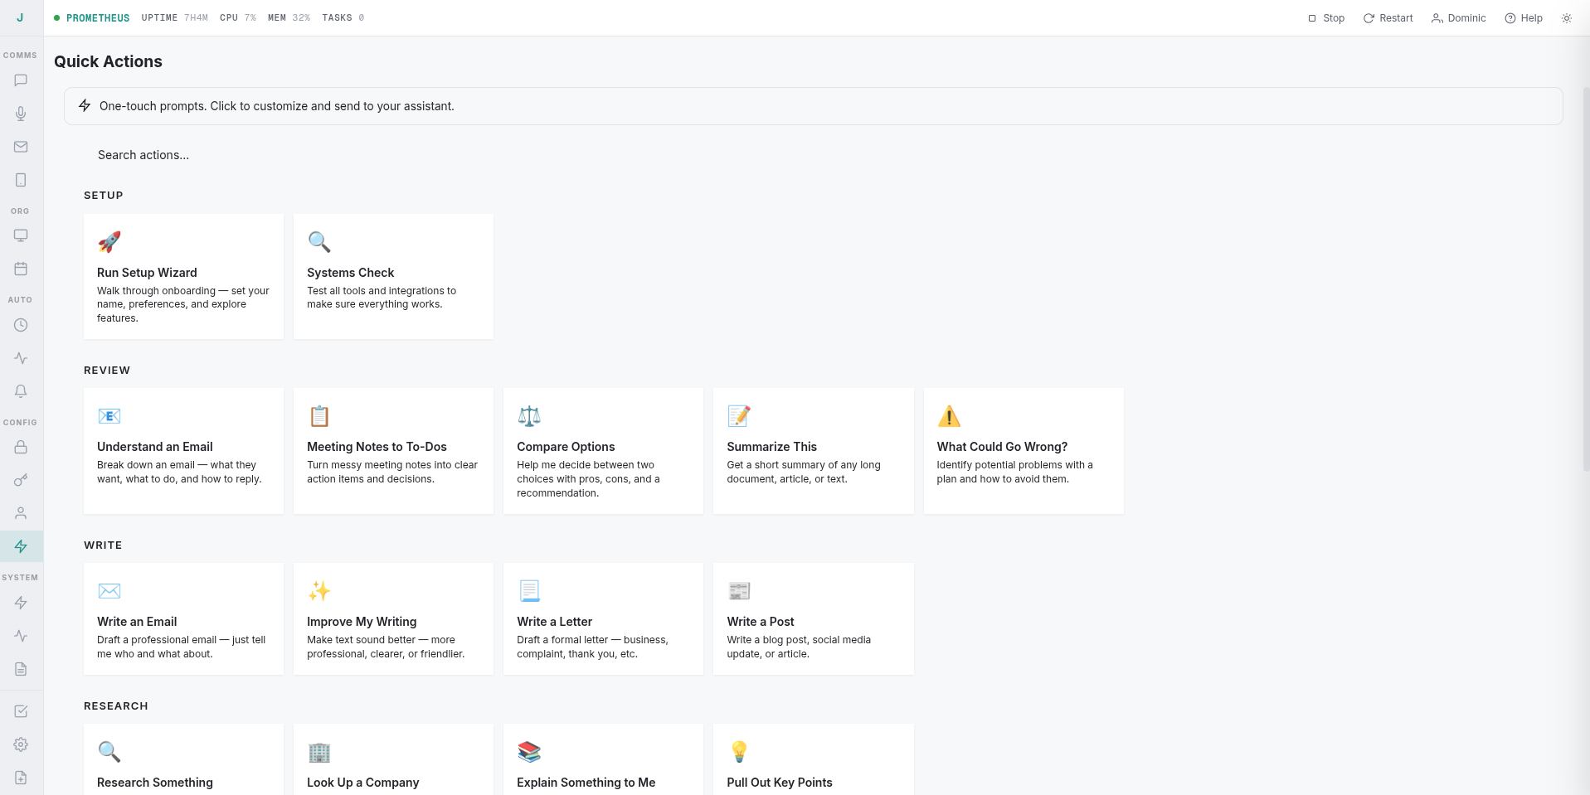Open the Meeting Notes to To-Dos card

(393, 451)
